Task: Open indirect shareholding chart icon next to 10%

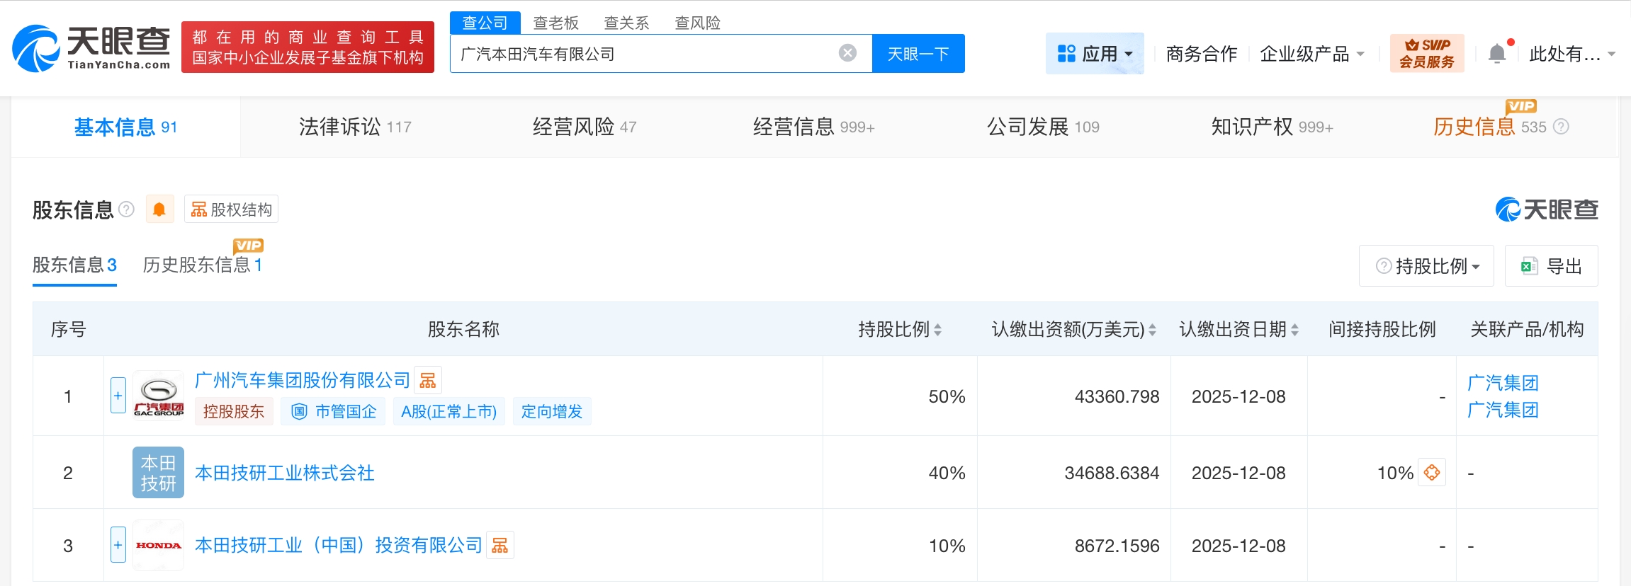Action: [1432, 473]
